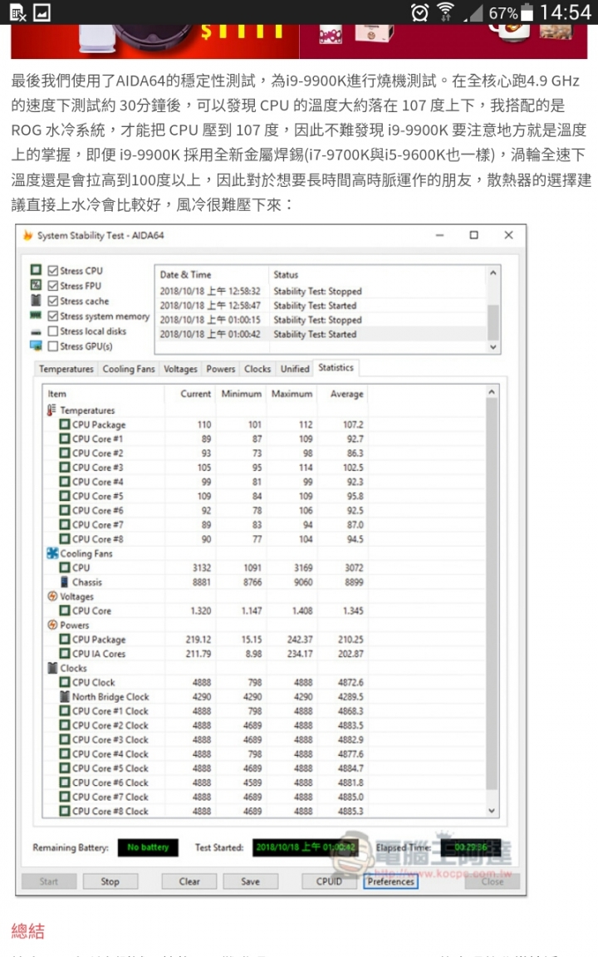Click the CPU Core #1 temperature row icon

[x=65, y=439]
